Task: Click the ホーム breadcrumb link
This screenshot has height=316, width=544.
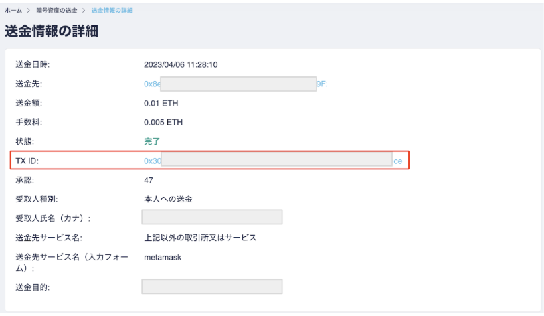Action: point(12,11)
